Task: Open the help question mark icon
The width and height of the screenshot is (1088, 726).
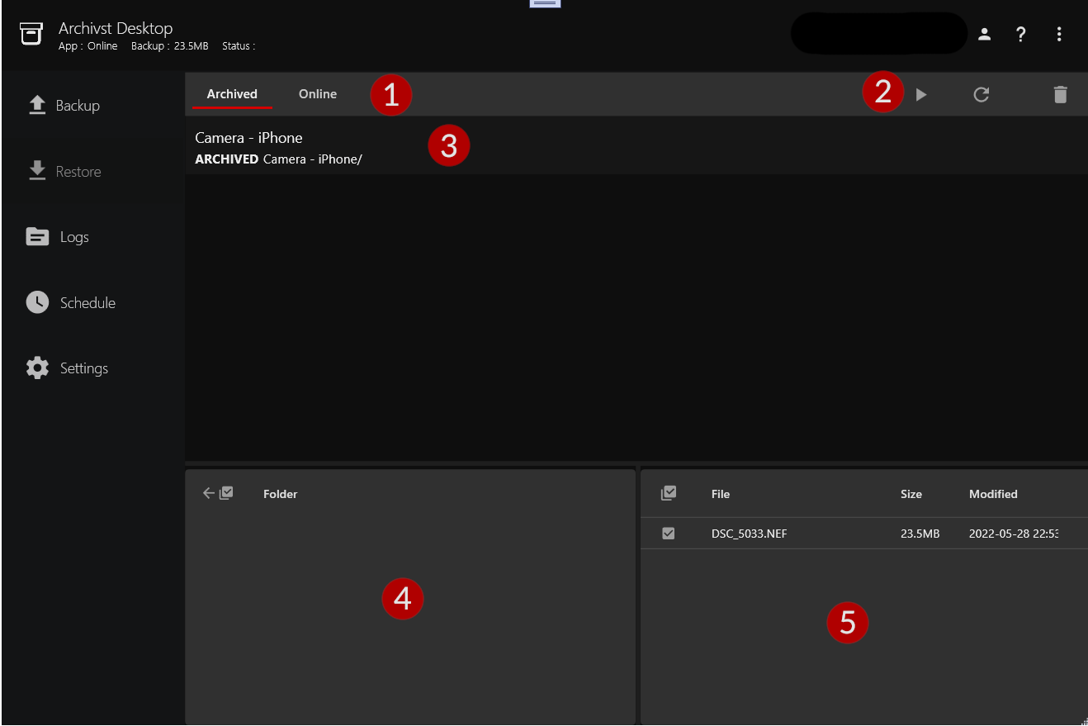Action: tap(1021, 35)
